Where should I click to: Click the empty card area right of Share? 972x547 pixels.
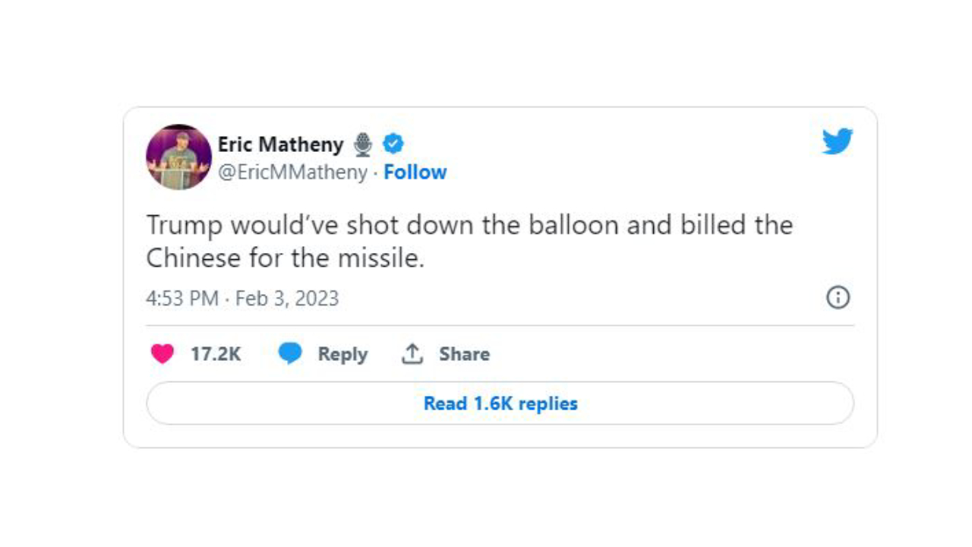668,354
